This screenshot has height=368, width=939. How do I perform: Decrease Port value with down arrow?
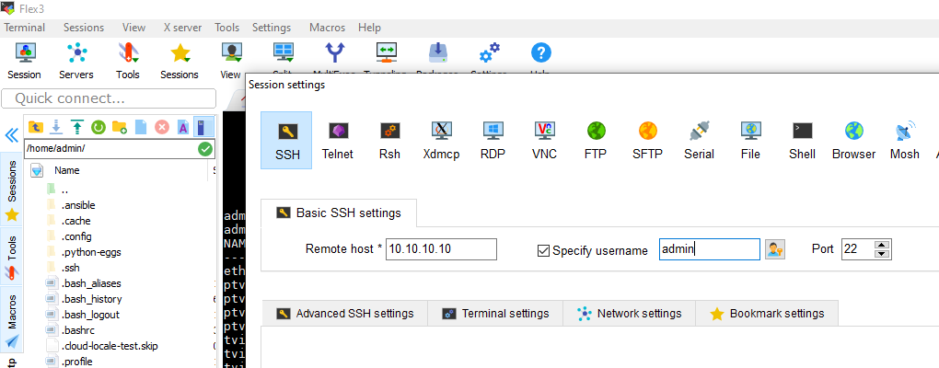pos(881,254)
